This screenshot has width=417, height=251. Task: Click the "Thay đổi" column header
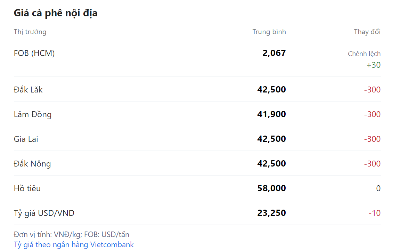pyautogui.click(x=367, y=32)
